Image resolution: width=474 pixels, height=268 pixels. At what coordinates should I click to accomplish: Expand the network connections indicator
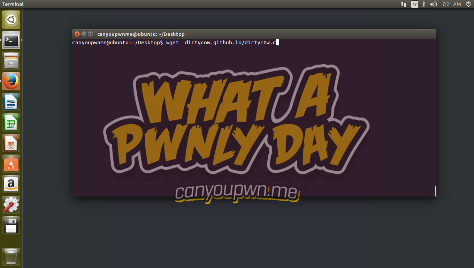tap(404, 4)
